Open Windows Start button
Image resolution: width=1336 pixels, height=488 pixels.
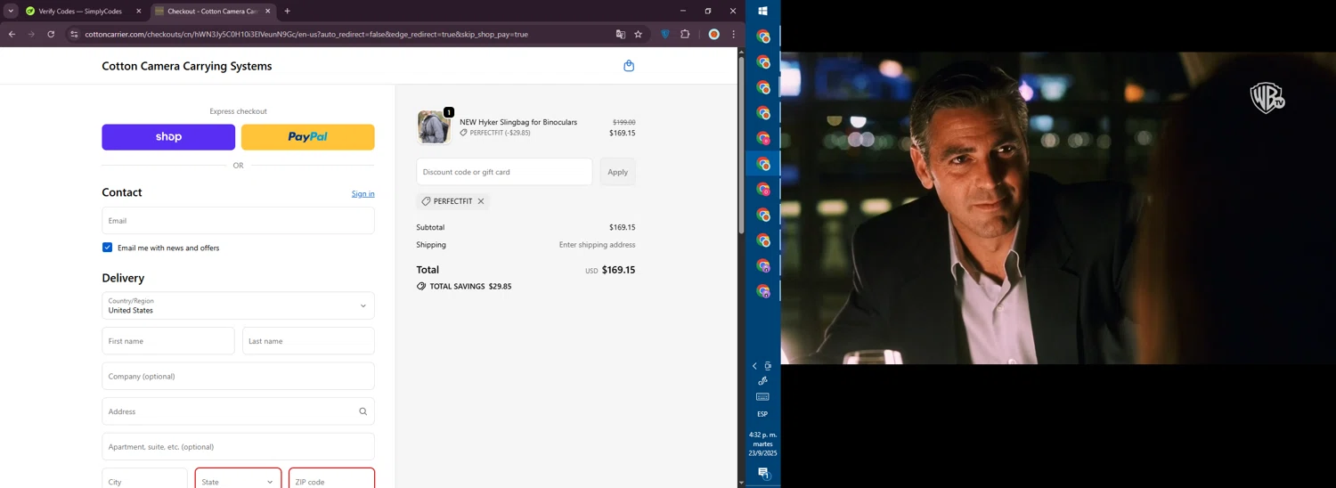[763, 12]
